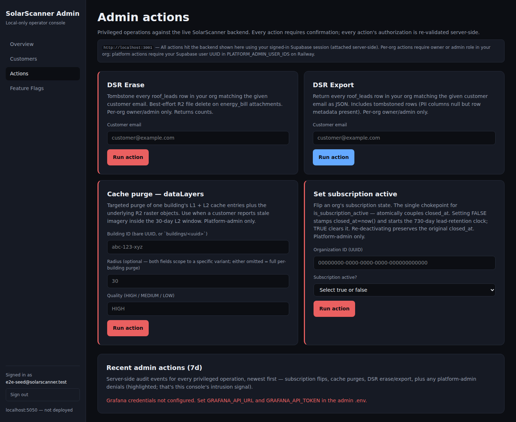Click the 'DSR Export' card heading
Image resolution: width=516 pixels, height=422 pixels.
333,85
